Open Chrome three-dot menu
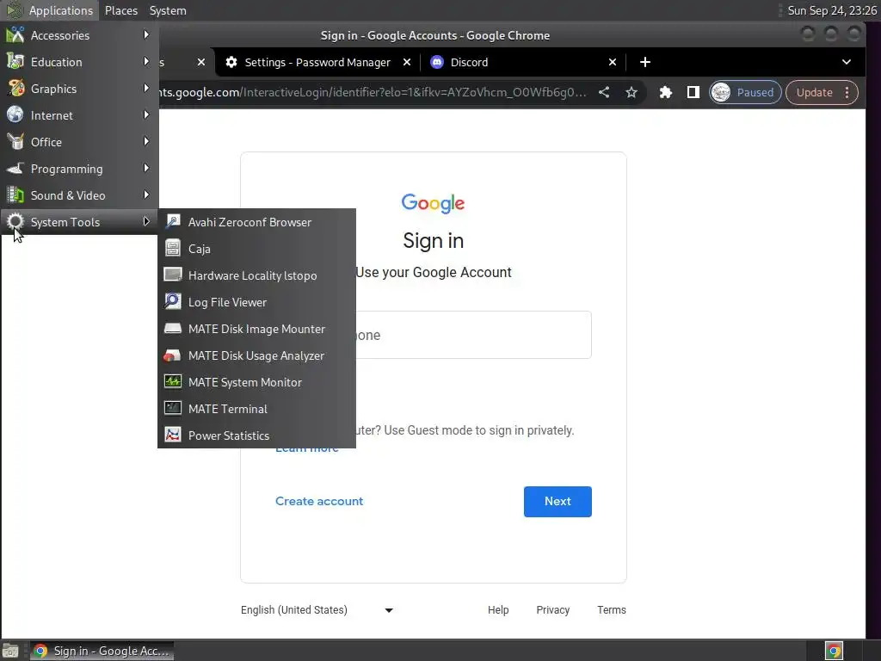 point(847,92)
